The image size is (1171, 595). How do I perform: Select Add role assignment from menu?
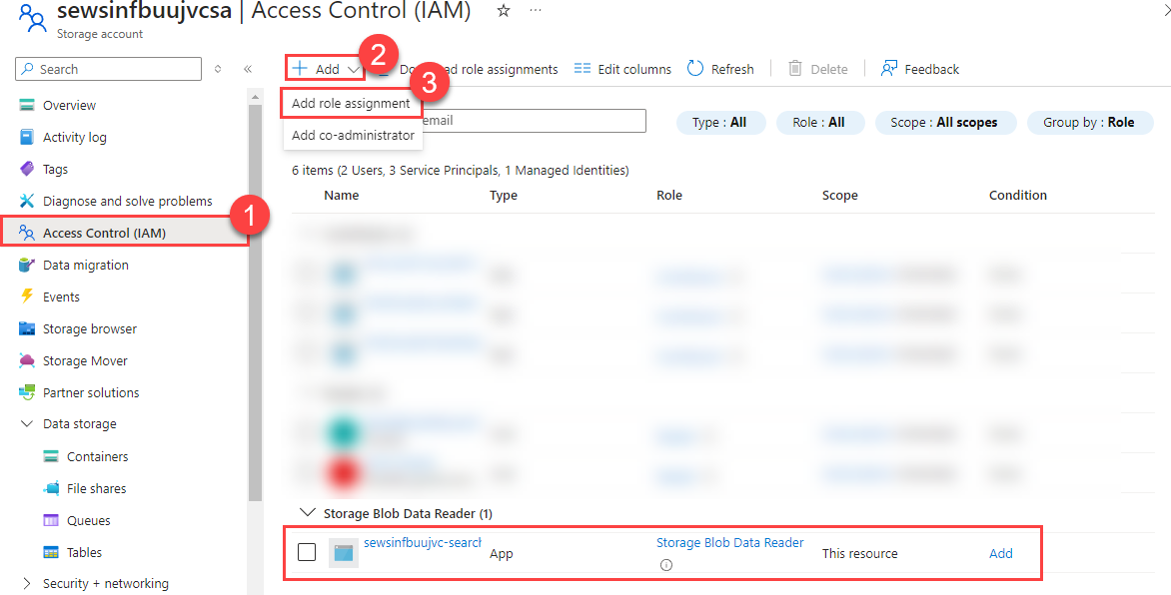click(x=353, y=102)
